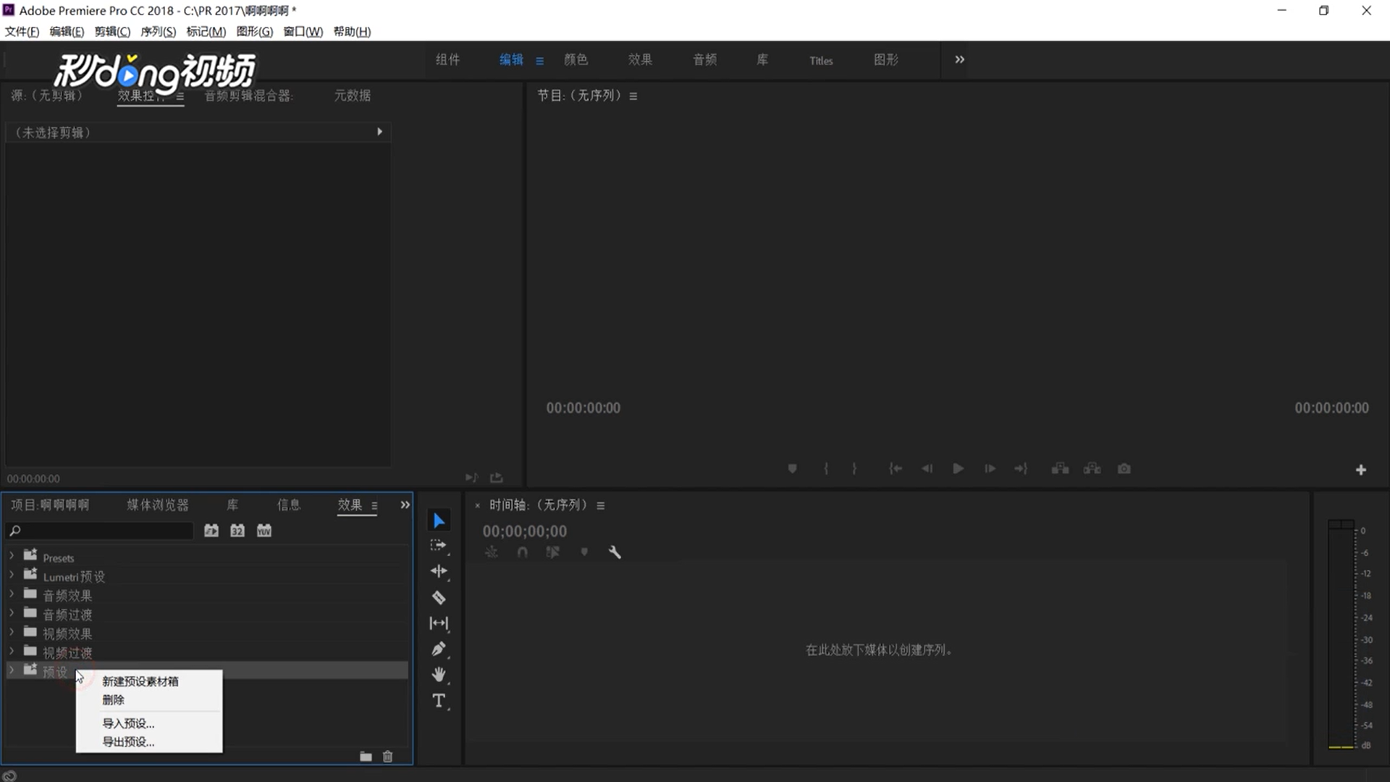Filter by Accelerated Effects icon
Viewport: 1390px width, 782px height.
(211, 531)
